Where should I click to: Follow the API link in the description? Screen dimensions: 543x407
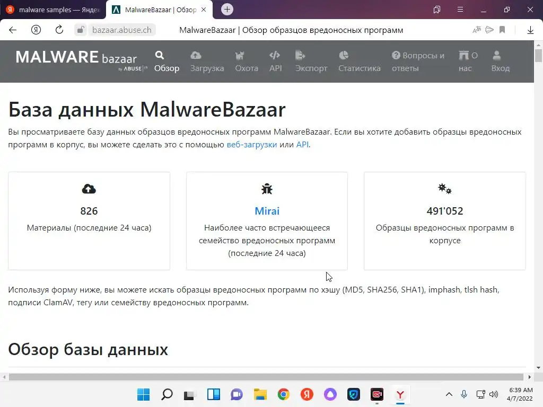[x=302, y=145]
